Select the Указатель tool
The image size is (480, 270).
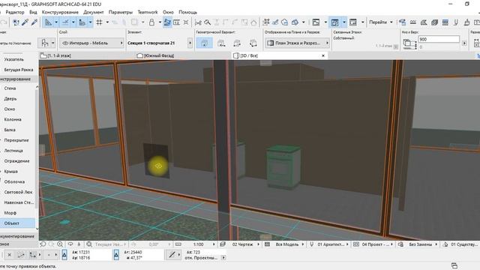[x=14, y=59]
